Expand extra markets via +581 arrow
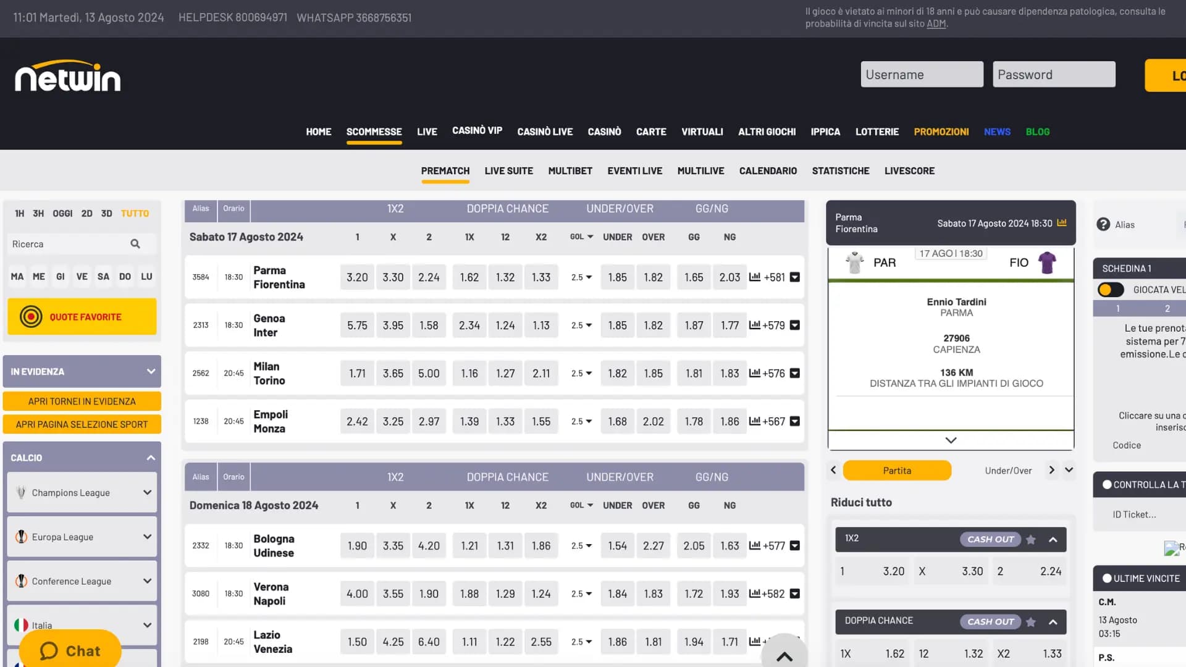 [x=795, y=277]
